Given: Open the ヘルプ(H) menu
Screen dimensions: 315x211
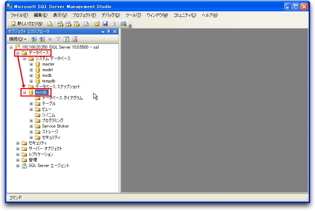Looking at the screenshot, I should point(210,15).
